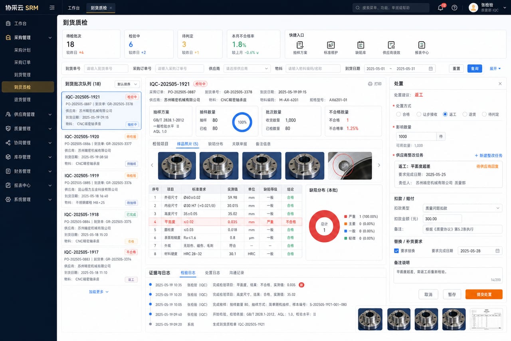
Task: Select 退货 disposition radio
Action: [465, 114]
